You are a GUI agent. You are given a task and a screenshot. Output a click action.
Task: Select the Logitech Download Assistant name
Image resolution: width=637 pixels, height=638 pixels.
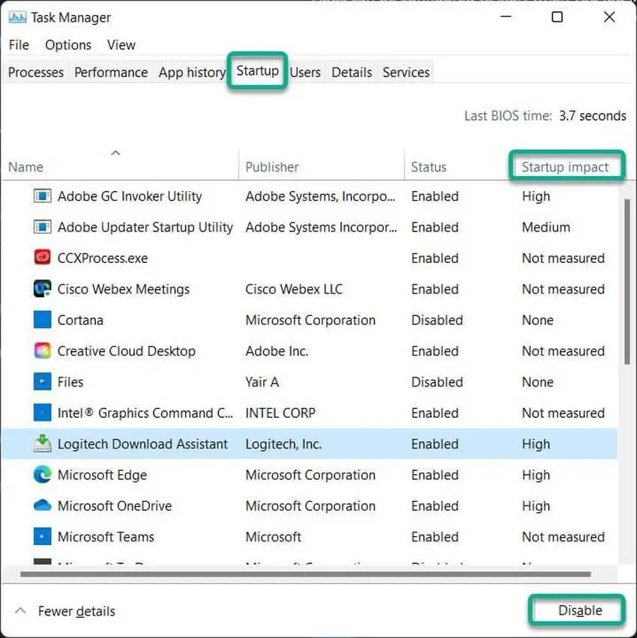pyautogui.click(x=142, y=443)
